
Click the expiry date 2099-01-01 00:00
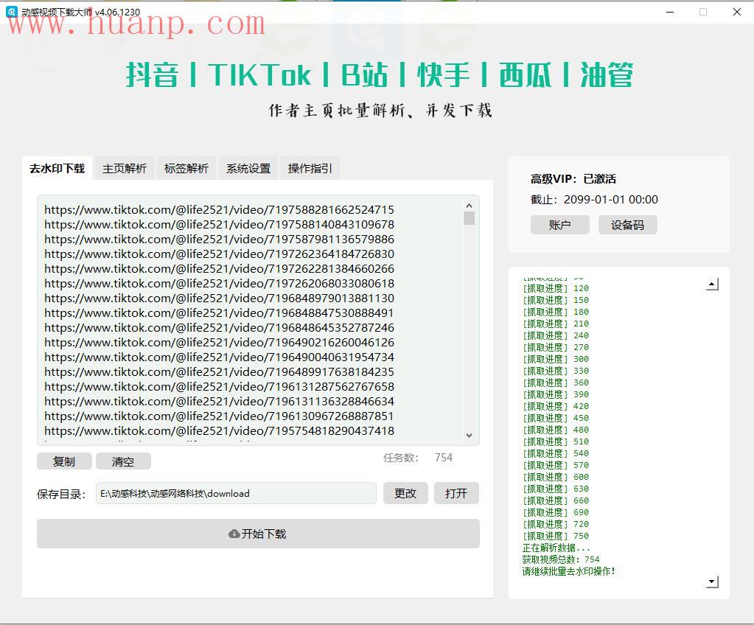(x=611, y=200)
